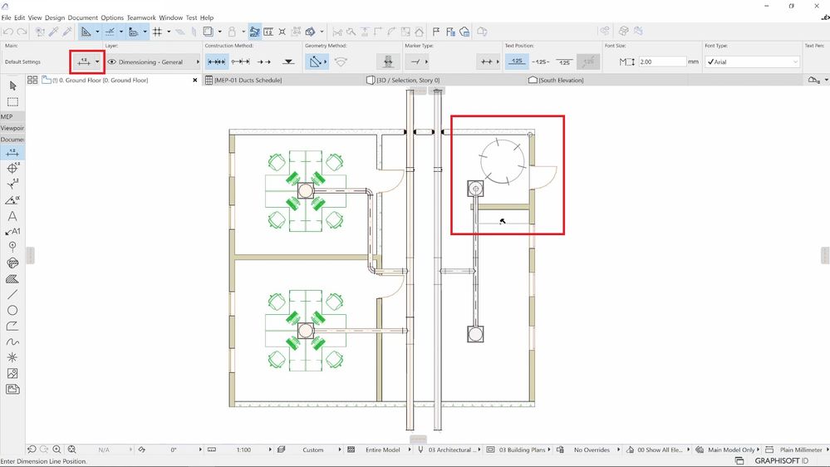Select the Hotspot tool
Image resolution: width=830 pixels, height=467 pixels.
[x=12, y=357]
